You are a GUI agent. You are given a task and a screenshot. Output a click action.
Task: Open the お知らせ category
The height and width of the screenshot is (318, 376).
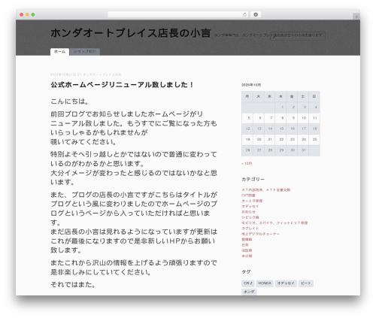(248, 212)
